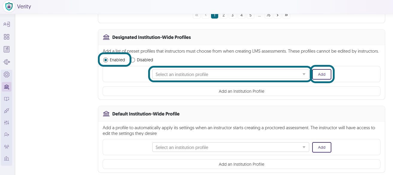Click the settings gear sidebar icon
Screen dimensions: 393x175
pos(7,74)
